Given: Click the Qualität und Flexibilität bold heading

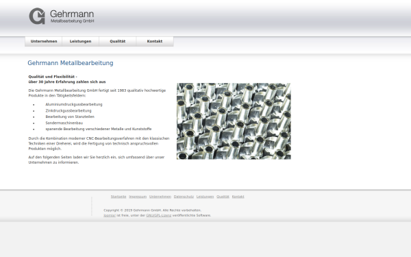Looking at the screenshot, I should point(53,77).
